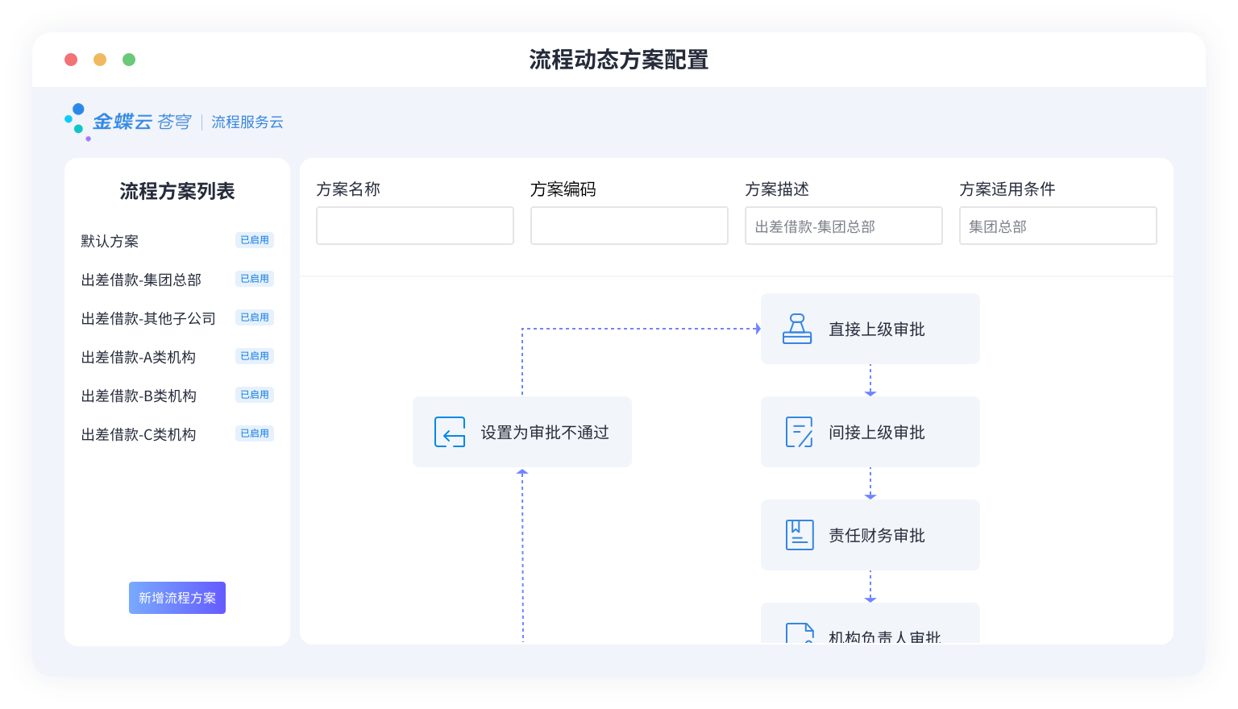1238x709 pixels.
Task: Select 出差借款-B类机构 scheme
Action: (139, 396)
